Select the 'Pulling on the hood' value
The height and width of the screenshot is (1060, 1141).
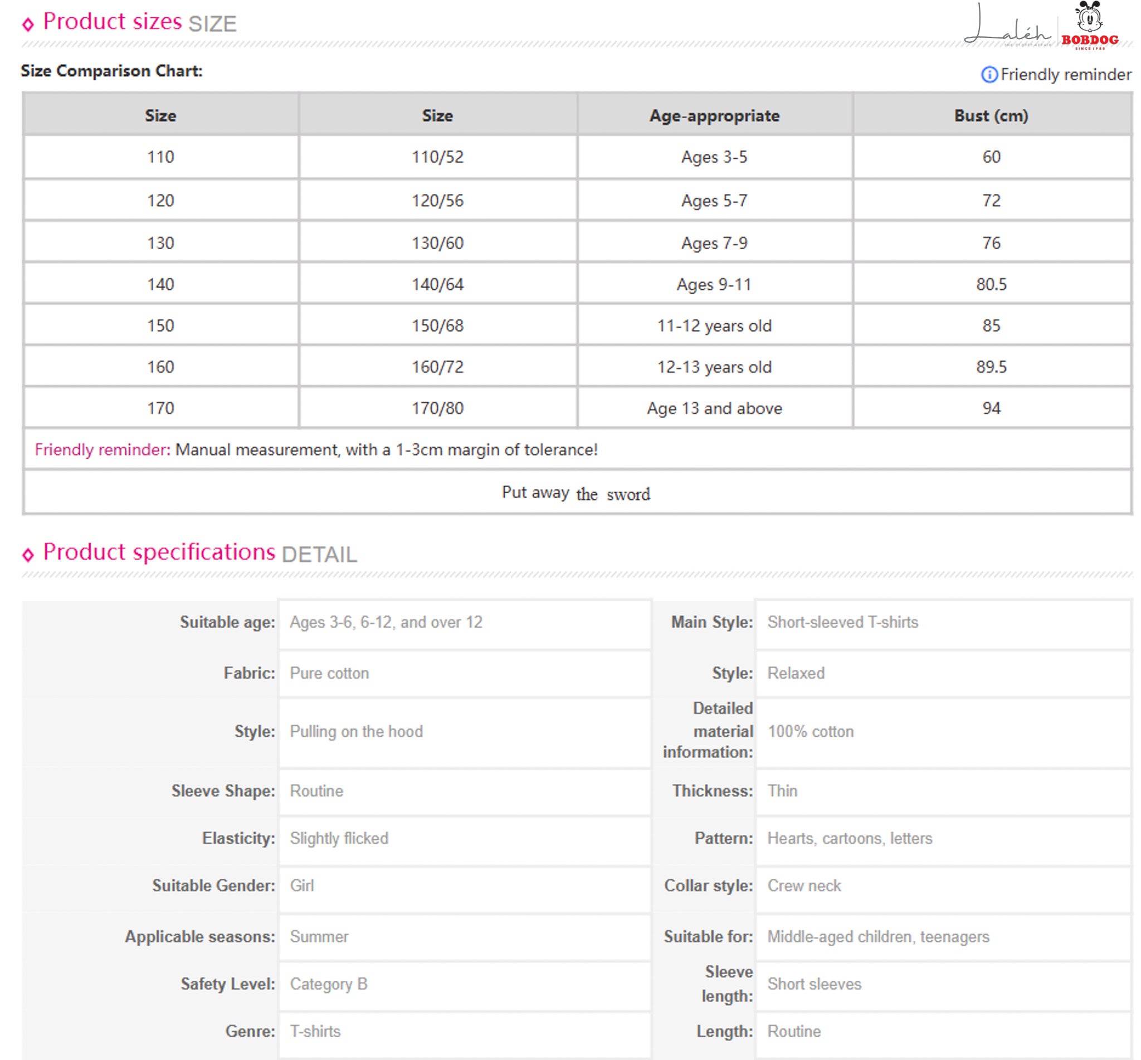click(356, 731)
